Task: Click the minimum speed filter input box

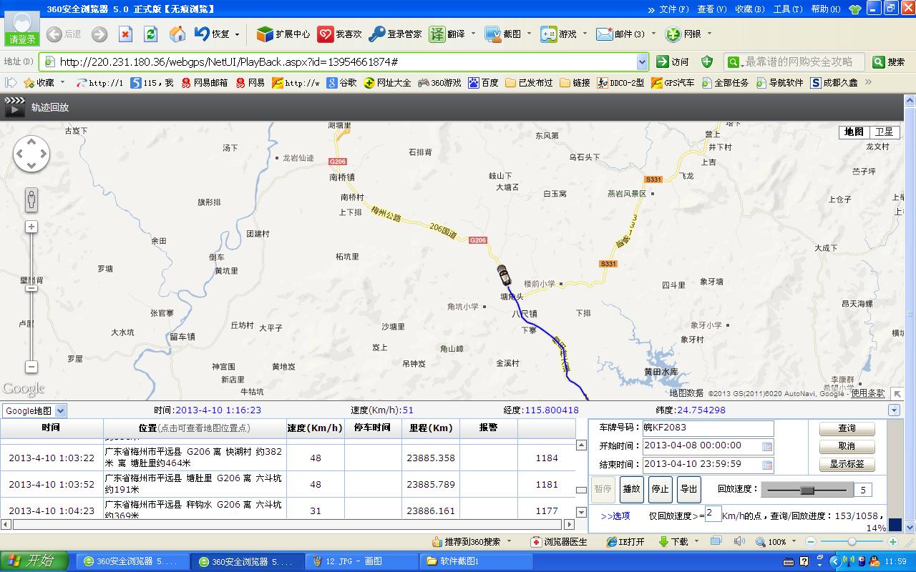Action: (713, 513)
